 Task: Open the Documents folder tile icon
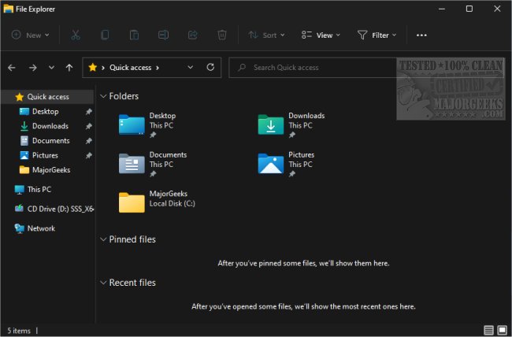coord(132,163)
